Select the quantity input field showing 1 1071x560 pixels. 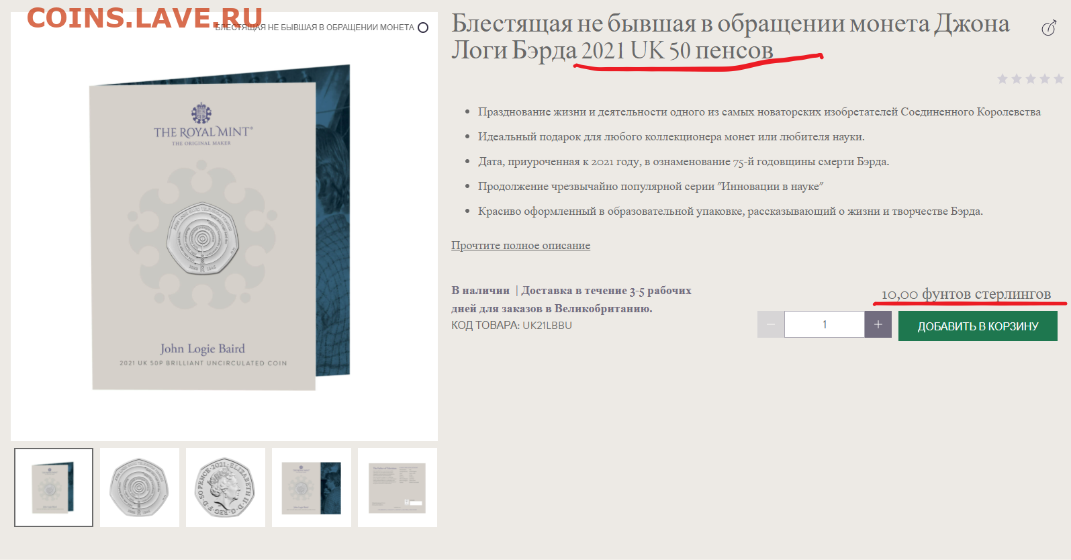coord(824,324)
